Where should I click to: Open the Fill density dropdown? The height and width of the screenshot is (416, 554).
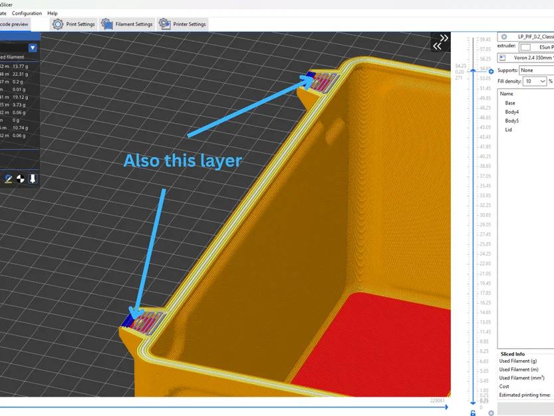535,81
